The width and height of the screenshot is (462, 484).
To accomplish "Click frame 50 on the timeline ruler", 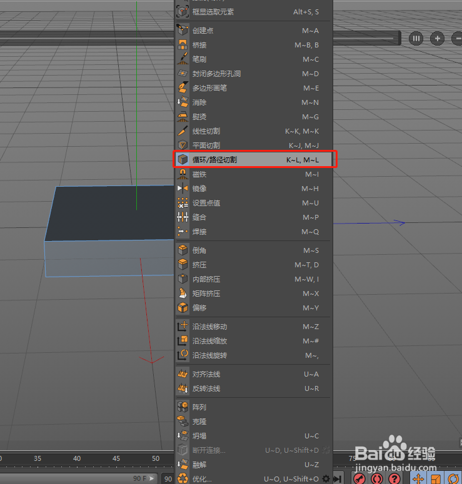I will (x=156, y=458).
